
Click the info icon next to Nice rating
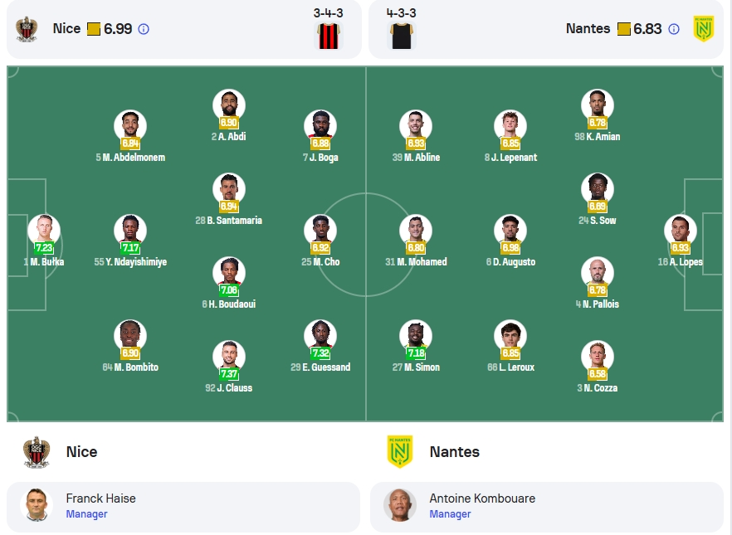[144, 29]
